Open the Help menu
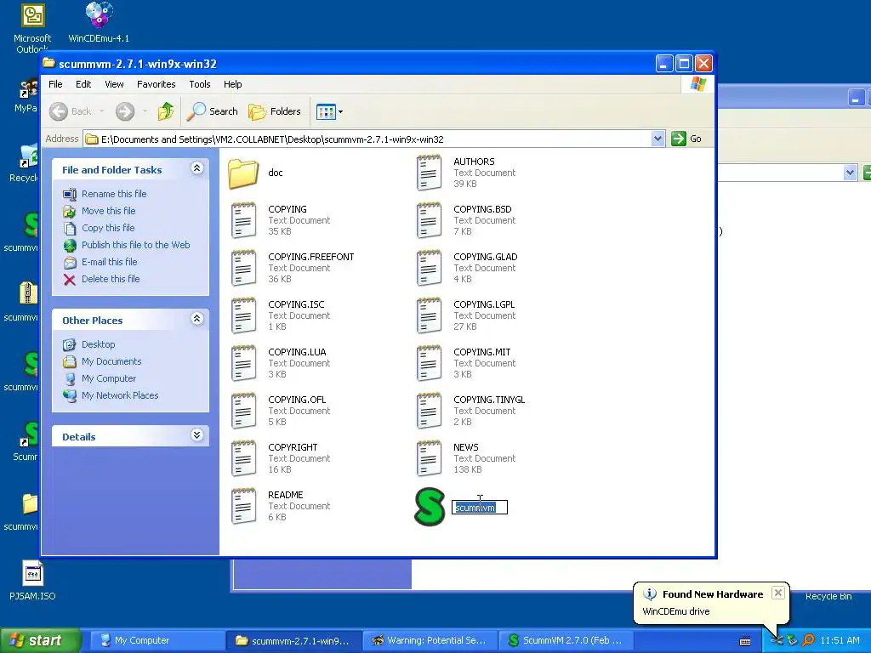Viewport: 871px width, 653px height. pos(233,84)
